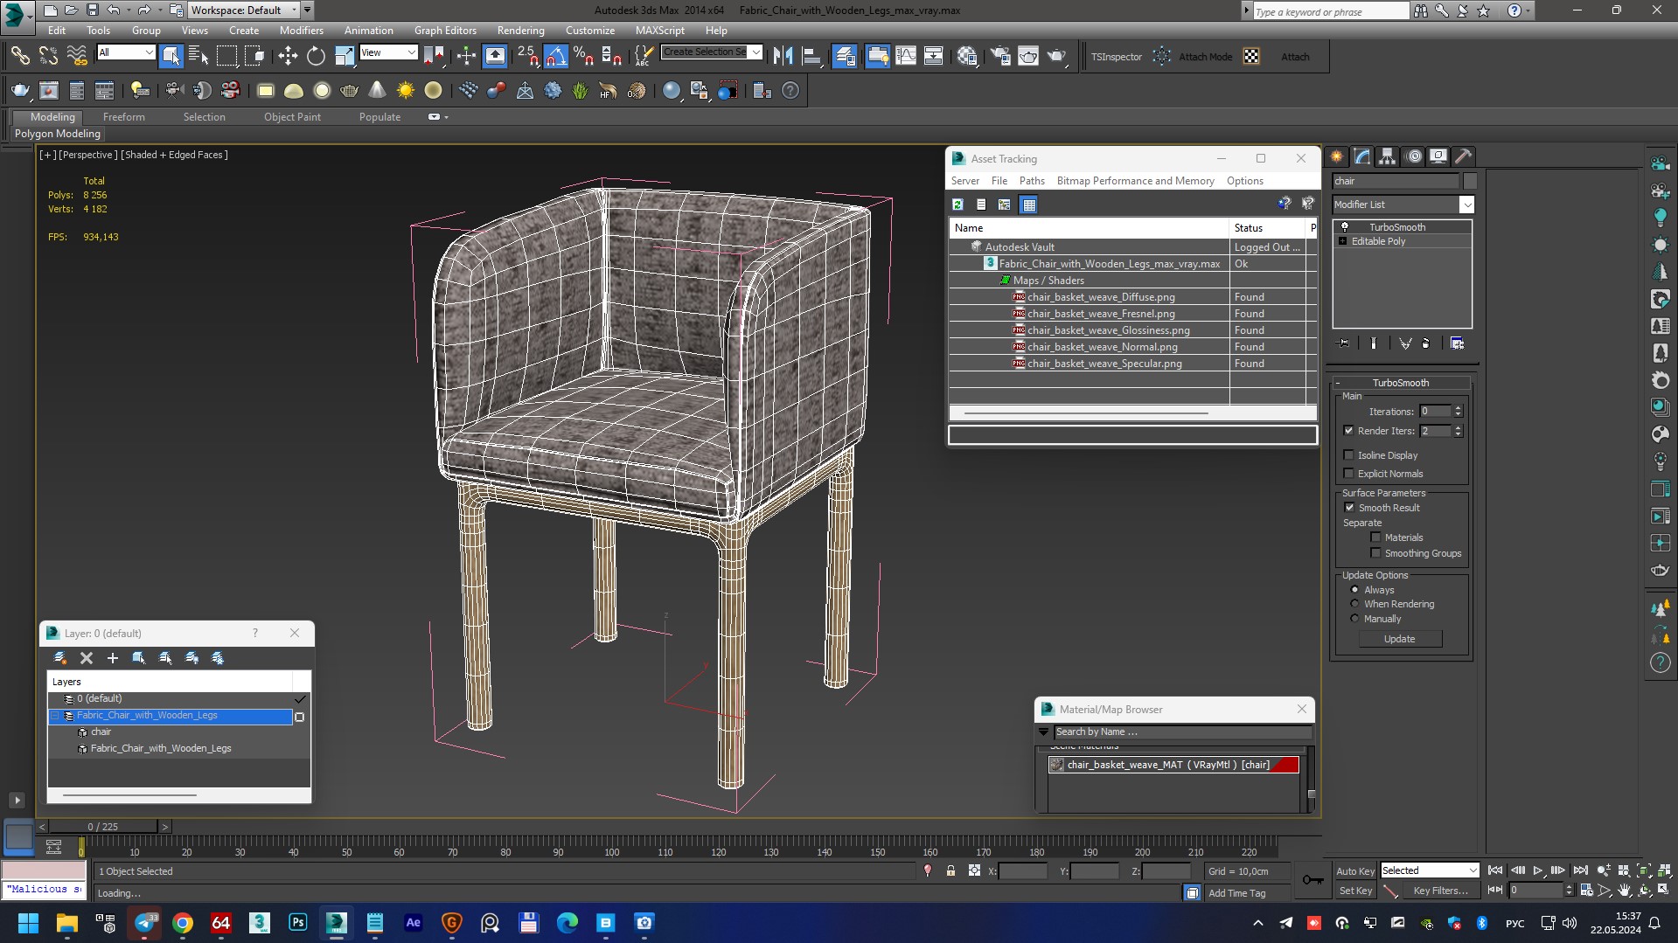Click the Mirror tool icon
Image resolution: width=1678 pixels, height=943 pixels.
click(783, 56)
